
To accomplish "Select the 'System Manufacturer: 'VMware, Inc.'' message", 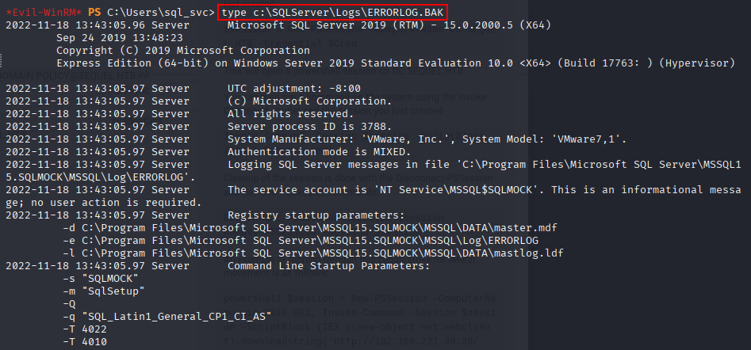I will tap(427, 139).
